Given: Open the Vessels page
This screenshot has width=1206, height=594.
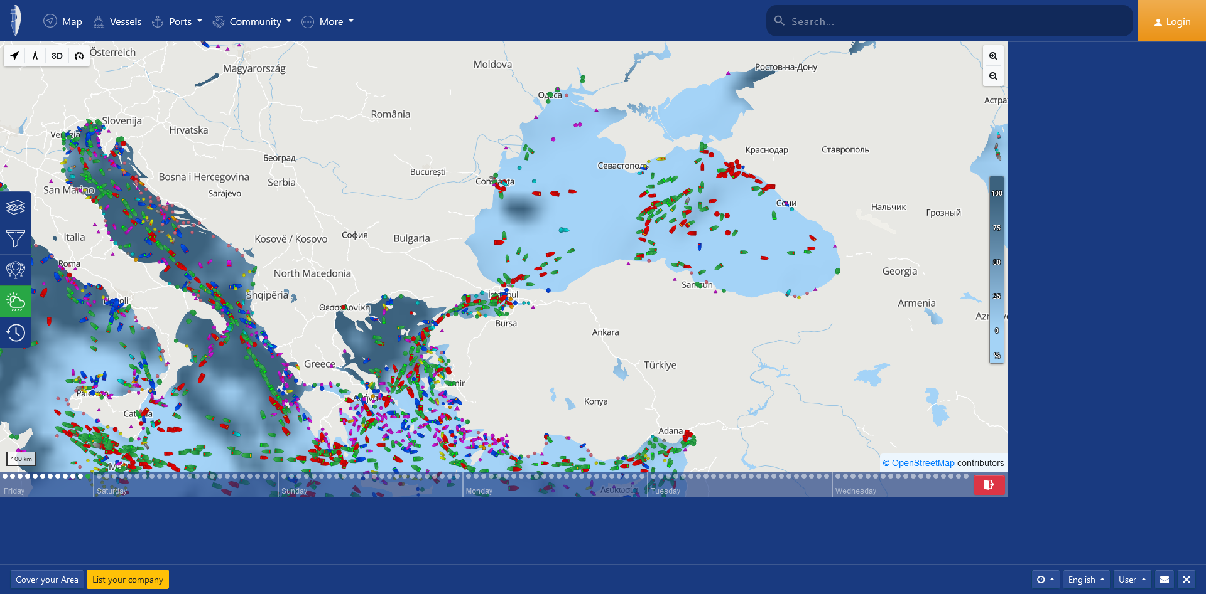Looking at the screenshot, I should 117,21.
